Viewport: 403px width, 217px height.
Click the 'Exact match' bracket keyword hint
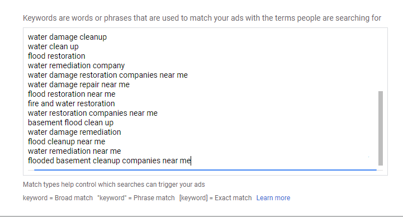click(x=216, y=198)
